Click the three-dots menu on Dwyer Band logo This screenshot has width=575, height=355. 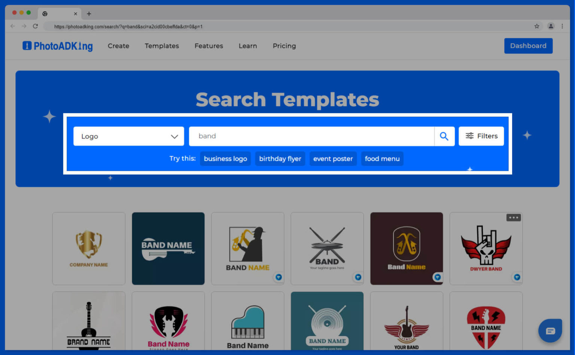pyautogui.click(x=513, y=217)
